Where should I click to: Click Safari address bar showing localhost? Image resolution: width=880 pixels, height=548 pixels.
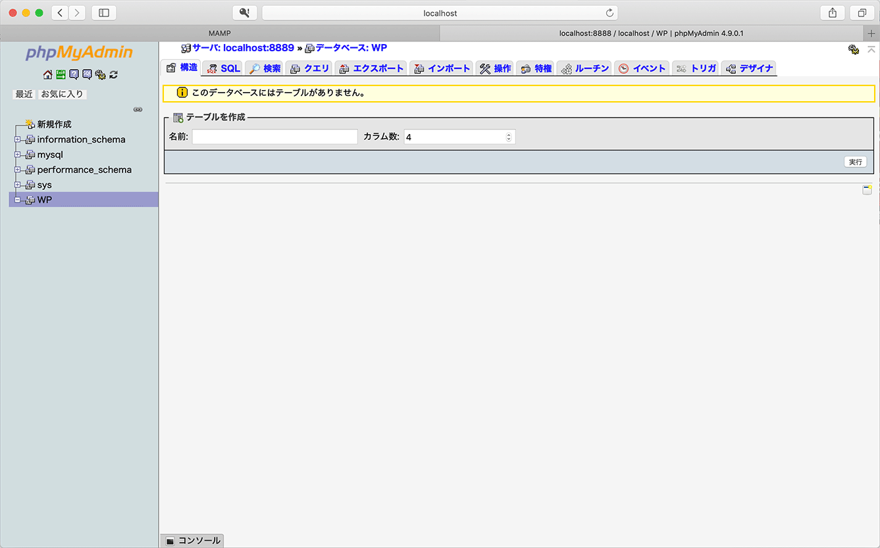click(440, 13)
